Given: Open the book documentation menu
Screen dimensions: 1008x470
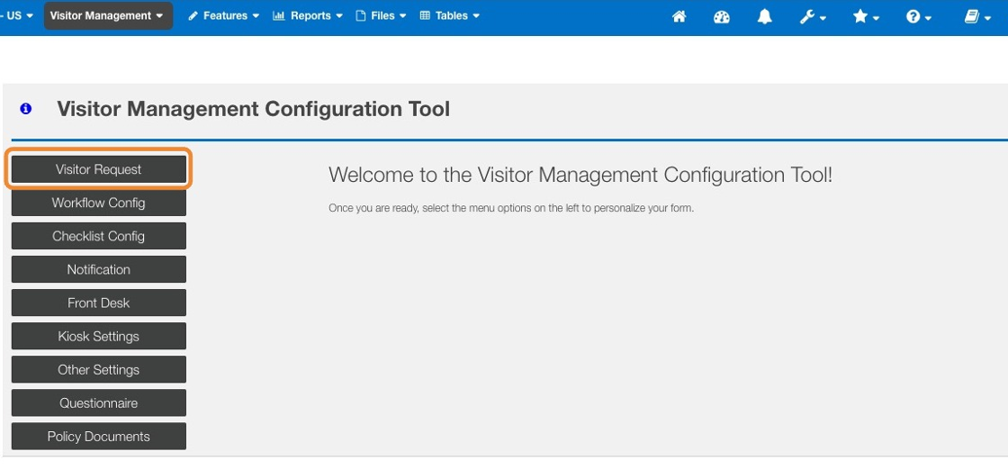Looking at the screenshot, I should click(976, 16).
